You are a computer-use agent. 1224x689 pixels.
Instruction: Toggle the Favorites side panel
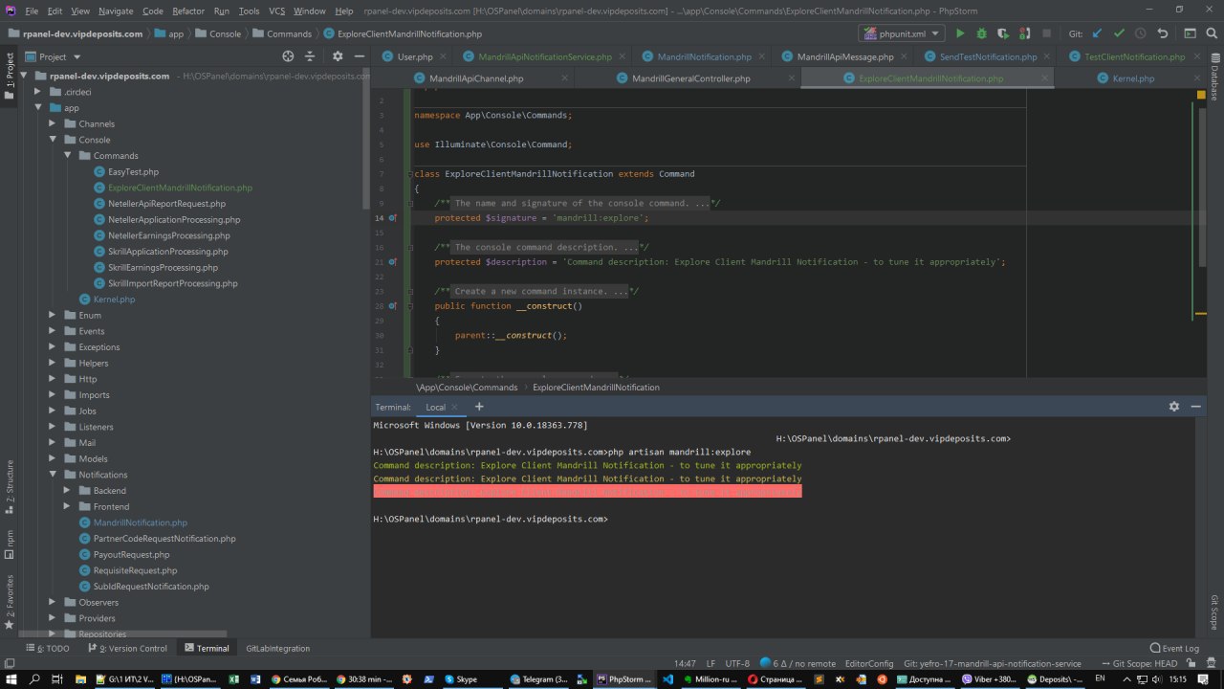(10, 598)
